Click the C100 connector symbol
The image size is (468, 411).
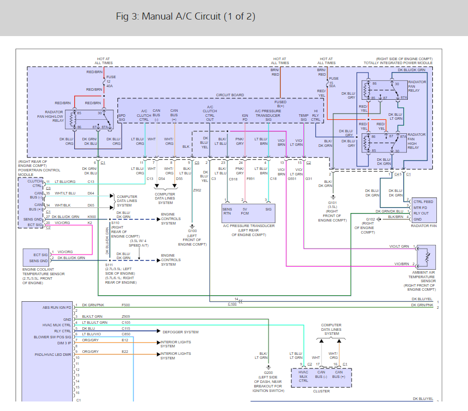point(240,302)
